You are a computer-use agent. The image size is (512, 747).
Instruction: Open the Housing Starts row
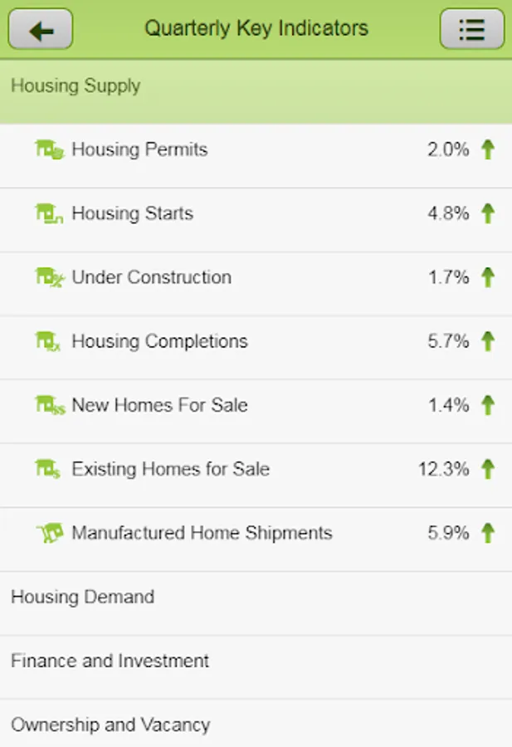point(133,214)
